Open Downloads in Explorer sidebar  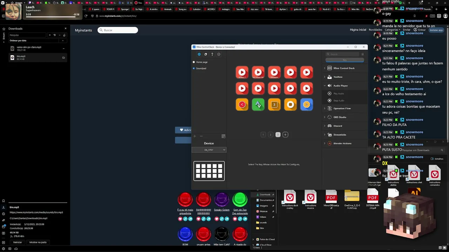click(265, 195)
